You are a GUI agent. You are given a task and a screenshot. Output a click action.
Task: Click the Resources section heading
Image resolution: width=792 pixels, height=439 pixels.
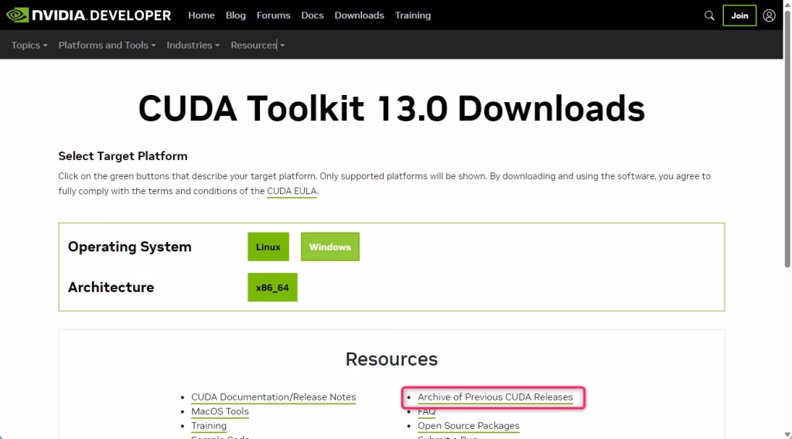391,359
